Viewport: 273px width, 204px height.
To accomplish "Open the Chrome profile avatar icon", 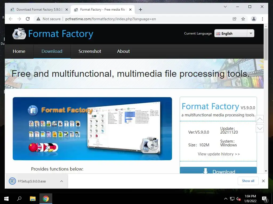I will (254, 19).
